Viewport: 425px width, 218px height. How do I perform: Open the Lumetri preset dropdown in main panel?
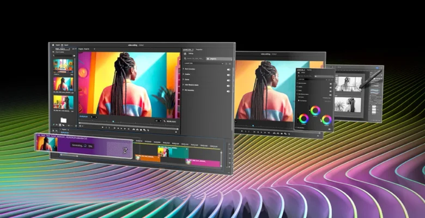coord(204,63)
